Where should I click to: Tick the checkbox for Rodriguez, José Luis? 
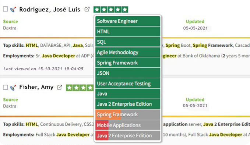point(6,9)
